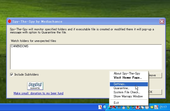Toggle the Include Subfolders checkbox
170x111 pixels.
click(x=12, y=75)
